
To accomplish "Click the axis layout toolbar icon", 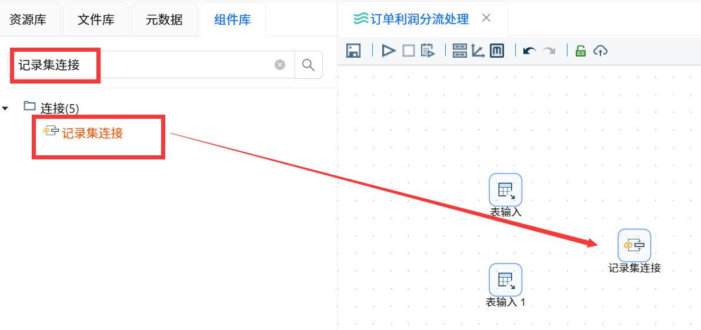I will (478, 51).
